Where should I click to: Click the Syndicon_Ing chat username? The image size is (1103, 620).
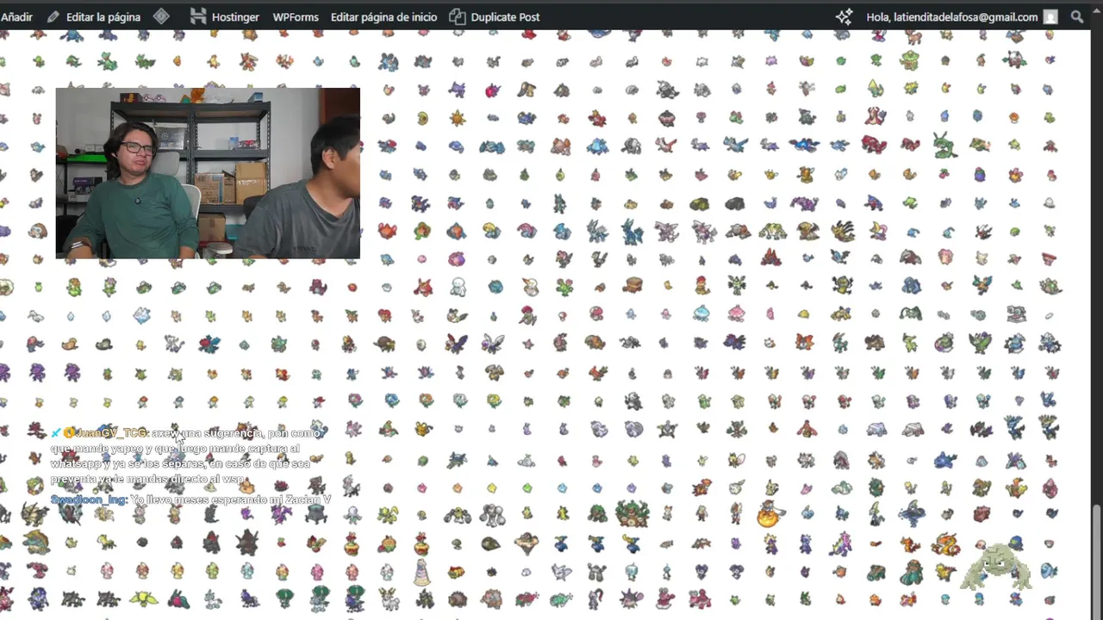tap(89, 499)
